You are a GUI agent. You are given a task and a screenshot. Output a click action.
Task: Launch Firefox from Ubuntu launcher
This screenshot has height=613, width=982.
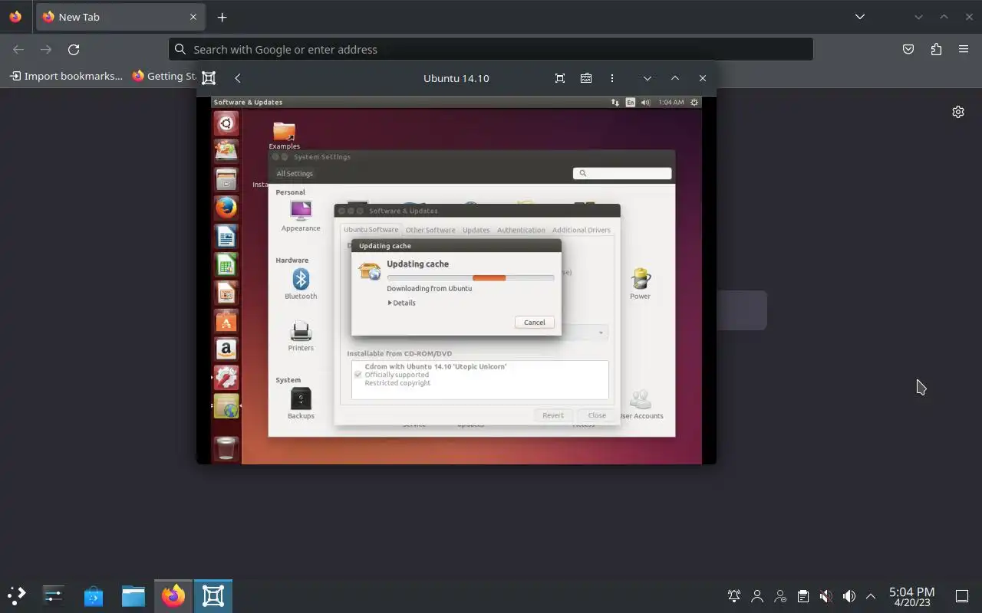(226, 208)
